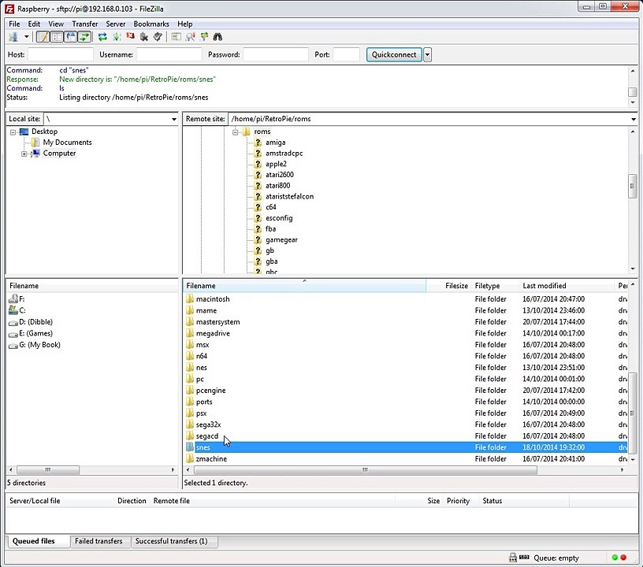Open Remote site path dropdown
The width and height of the screenshot is (643, 567).
pyautogui.click(x=634, y=119)
